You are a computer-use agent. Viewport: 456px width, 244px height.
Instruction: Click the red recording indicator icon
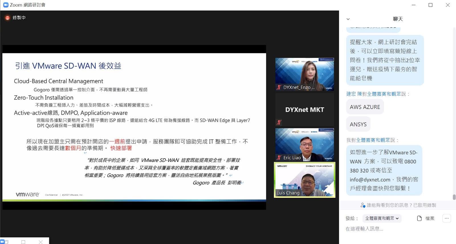(x=7, y=18)
